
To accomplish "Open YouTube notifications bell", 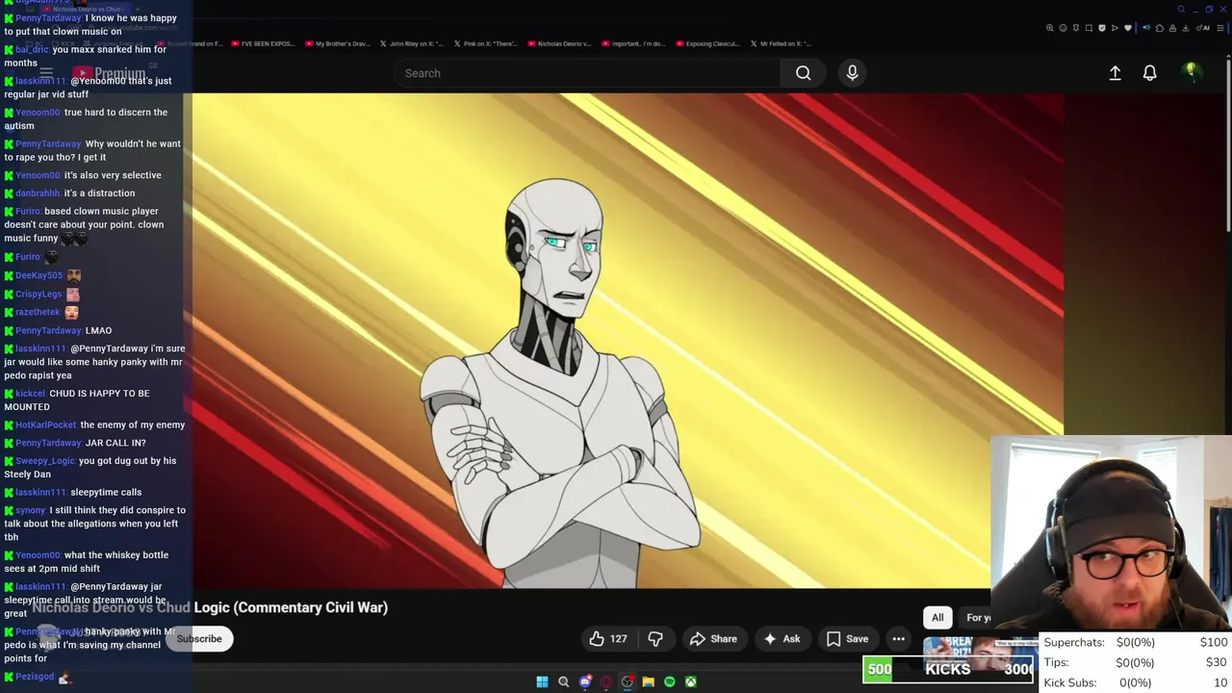I will pyautogui.click(x=1149, y=73).
